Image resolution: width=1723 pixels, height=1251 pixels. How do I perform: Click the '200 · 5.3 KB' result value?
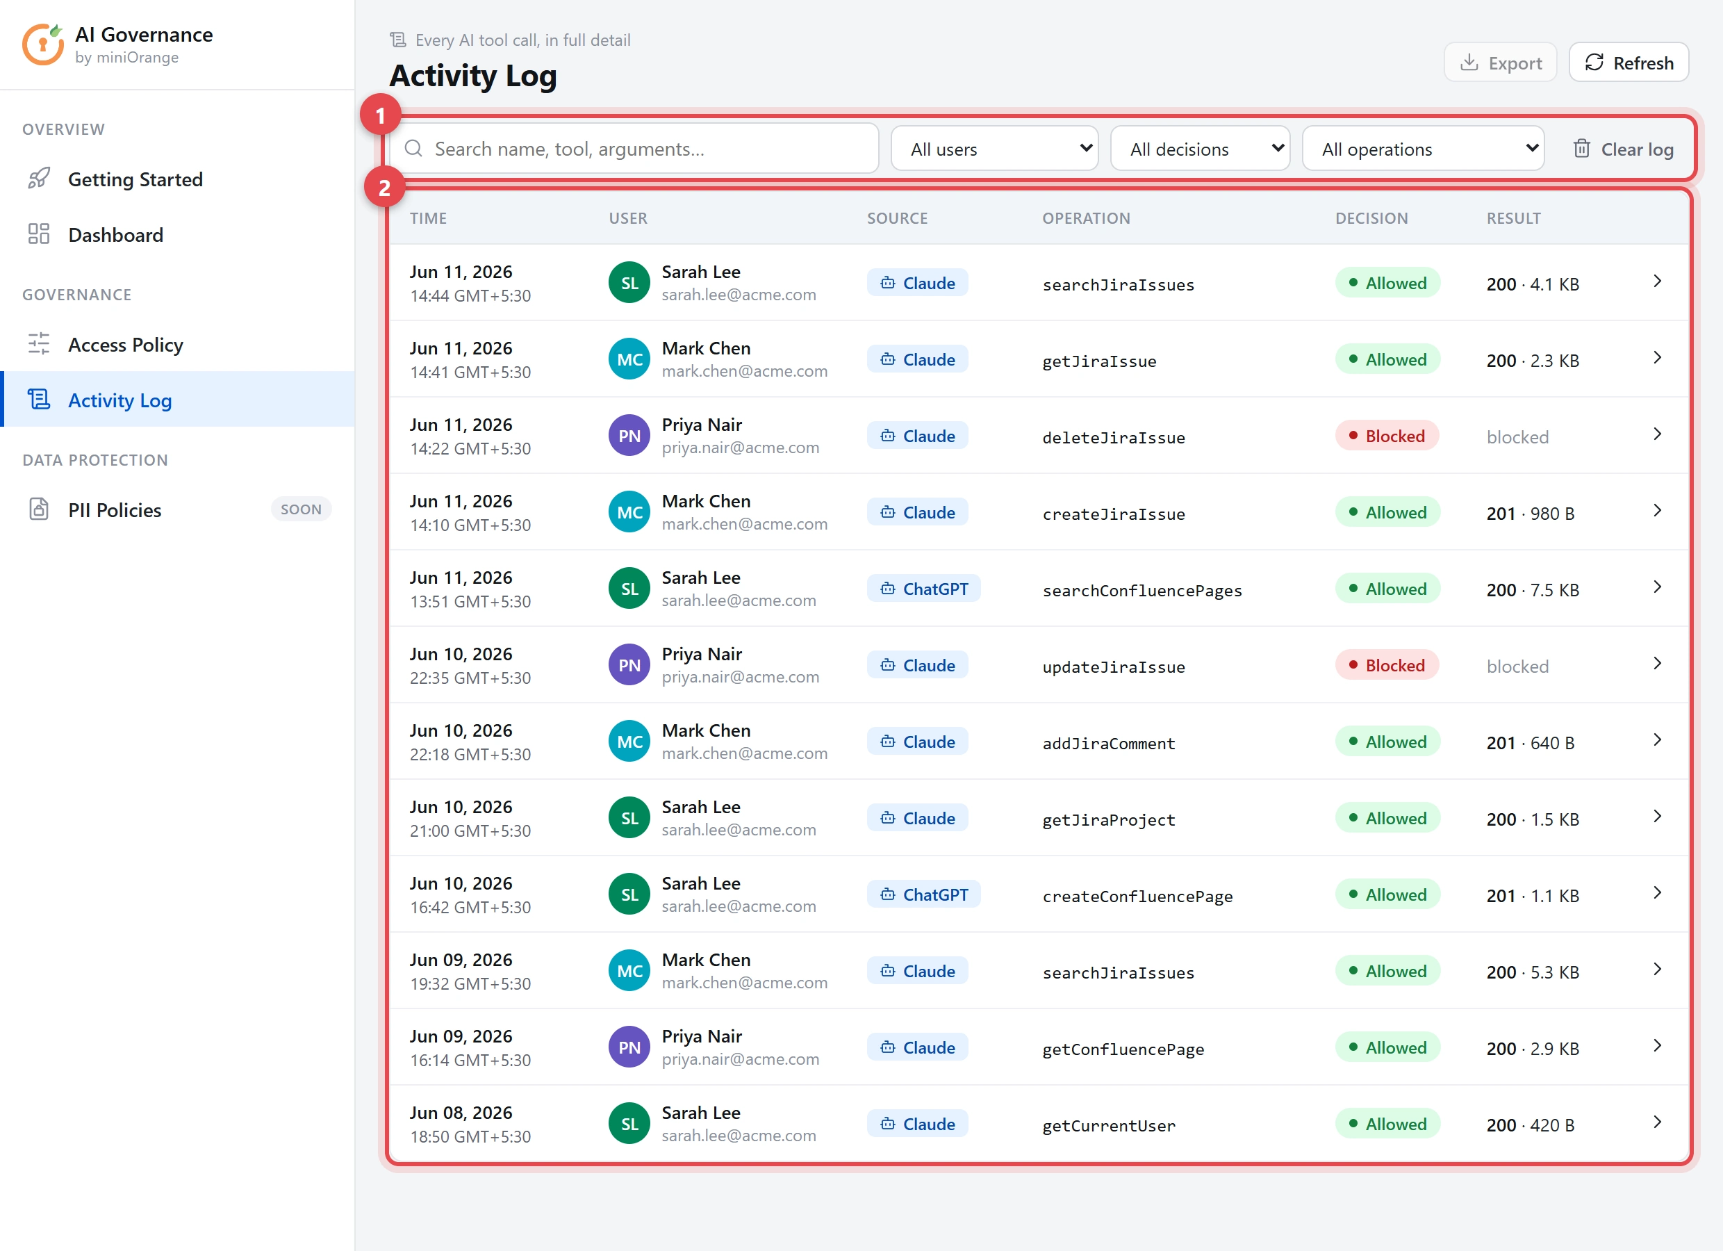1533,972
